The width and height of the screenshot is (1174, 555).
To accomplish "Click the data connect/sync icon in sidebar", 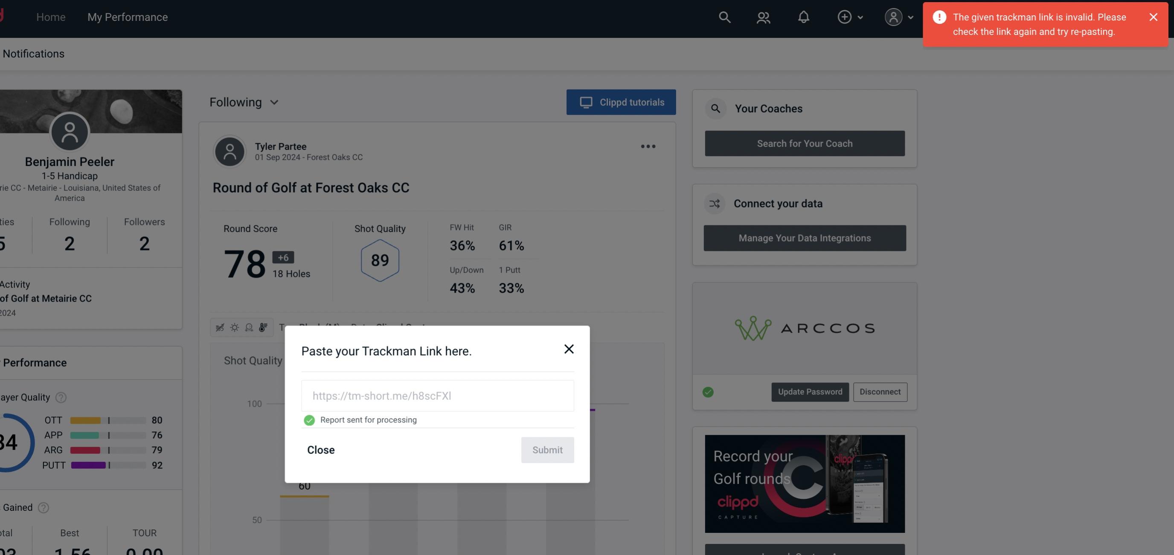I will coord(715,204).
